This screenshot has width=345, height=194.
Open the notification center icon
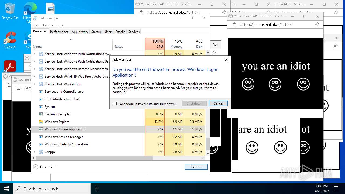(x=336, y=189)
